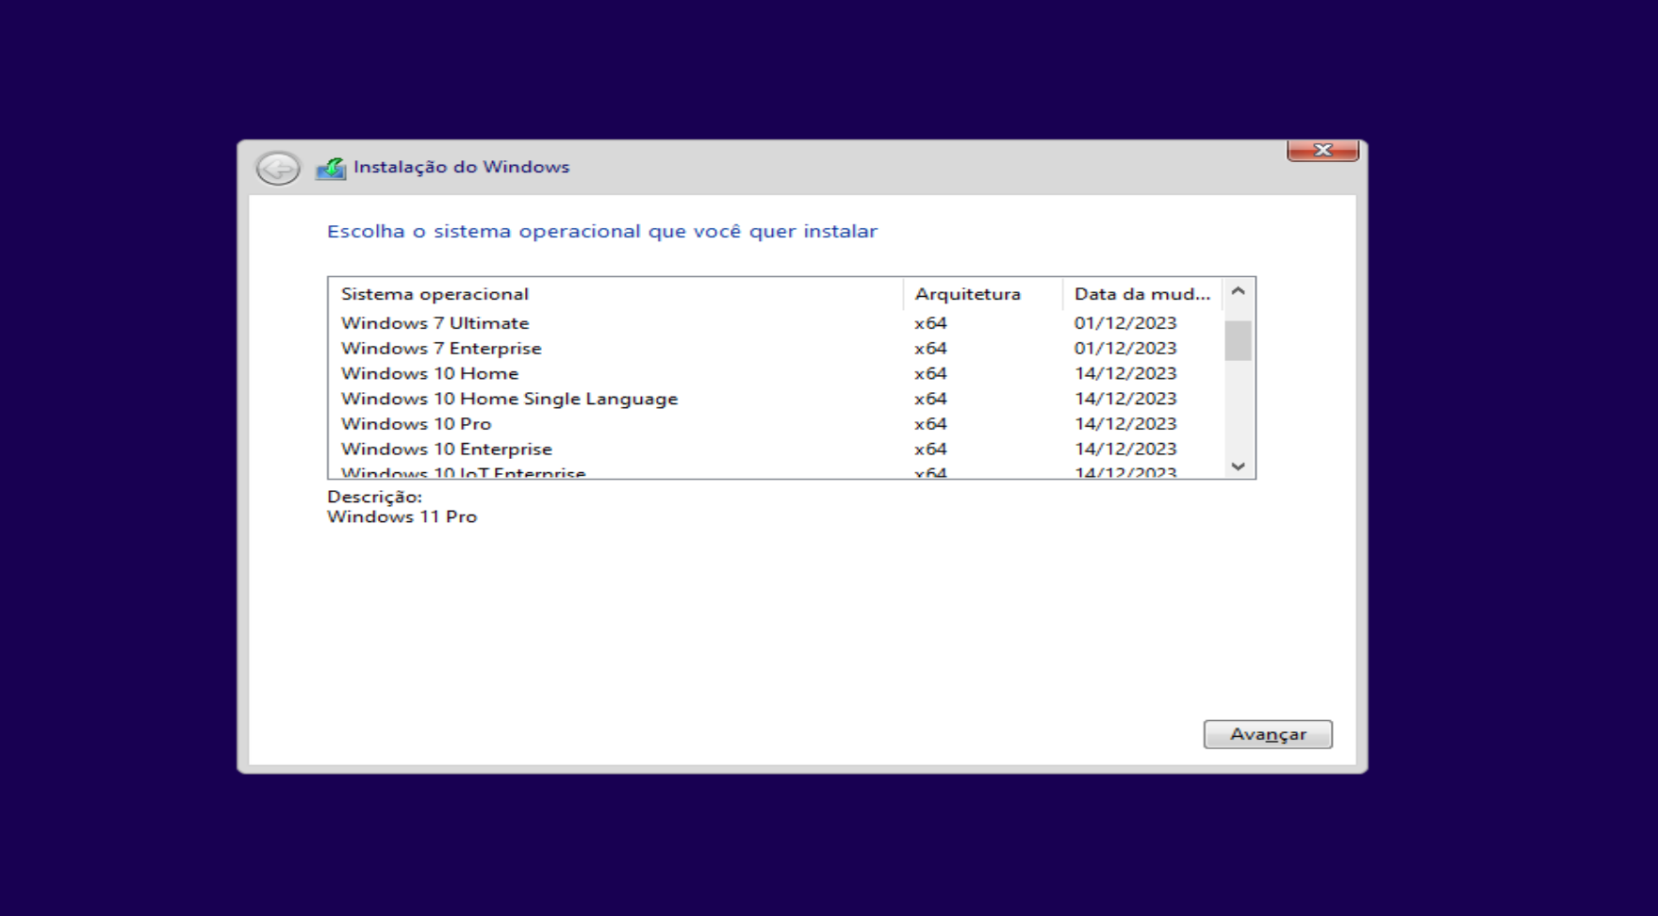Click the scrollbar down arrow
The width and height of the screenshot is (1658, 916).
(1238, 465)
